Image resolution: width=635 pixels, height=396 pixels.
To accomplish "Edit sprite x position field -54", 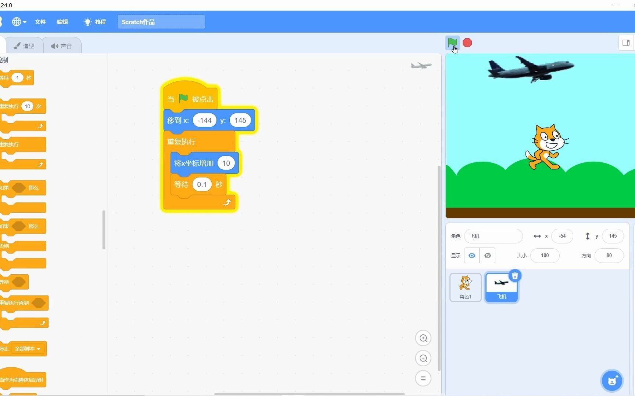I will [x=562, y=236].
